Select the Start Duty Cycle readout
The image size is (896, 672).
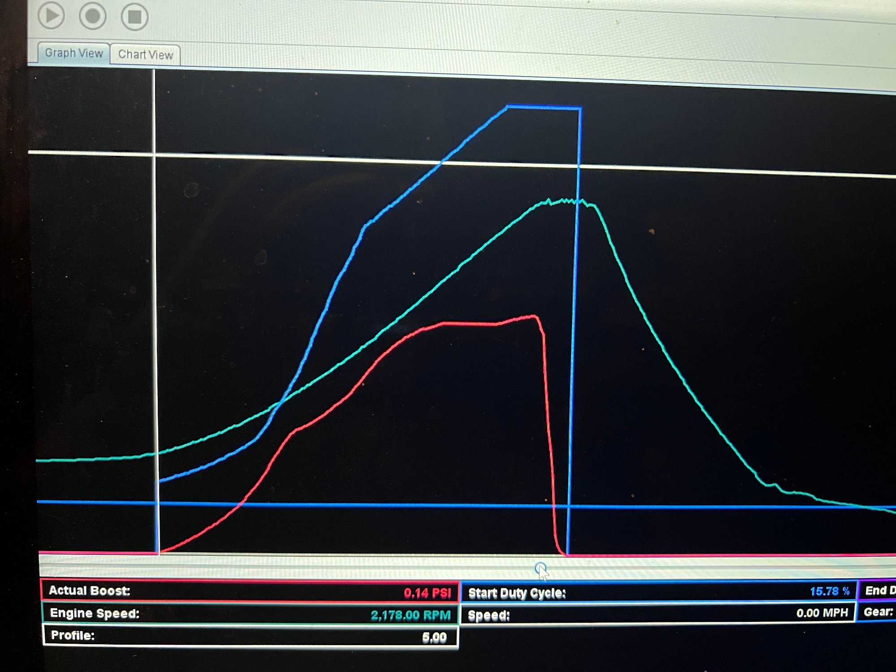tap(659, 593)
